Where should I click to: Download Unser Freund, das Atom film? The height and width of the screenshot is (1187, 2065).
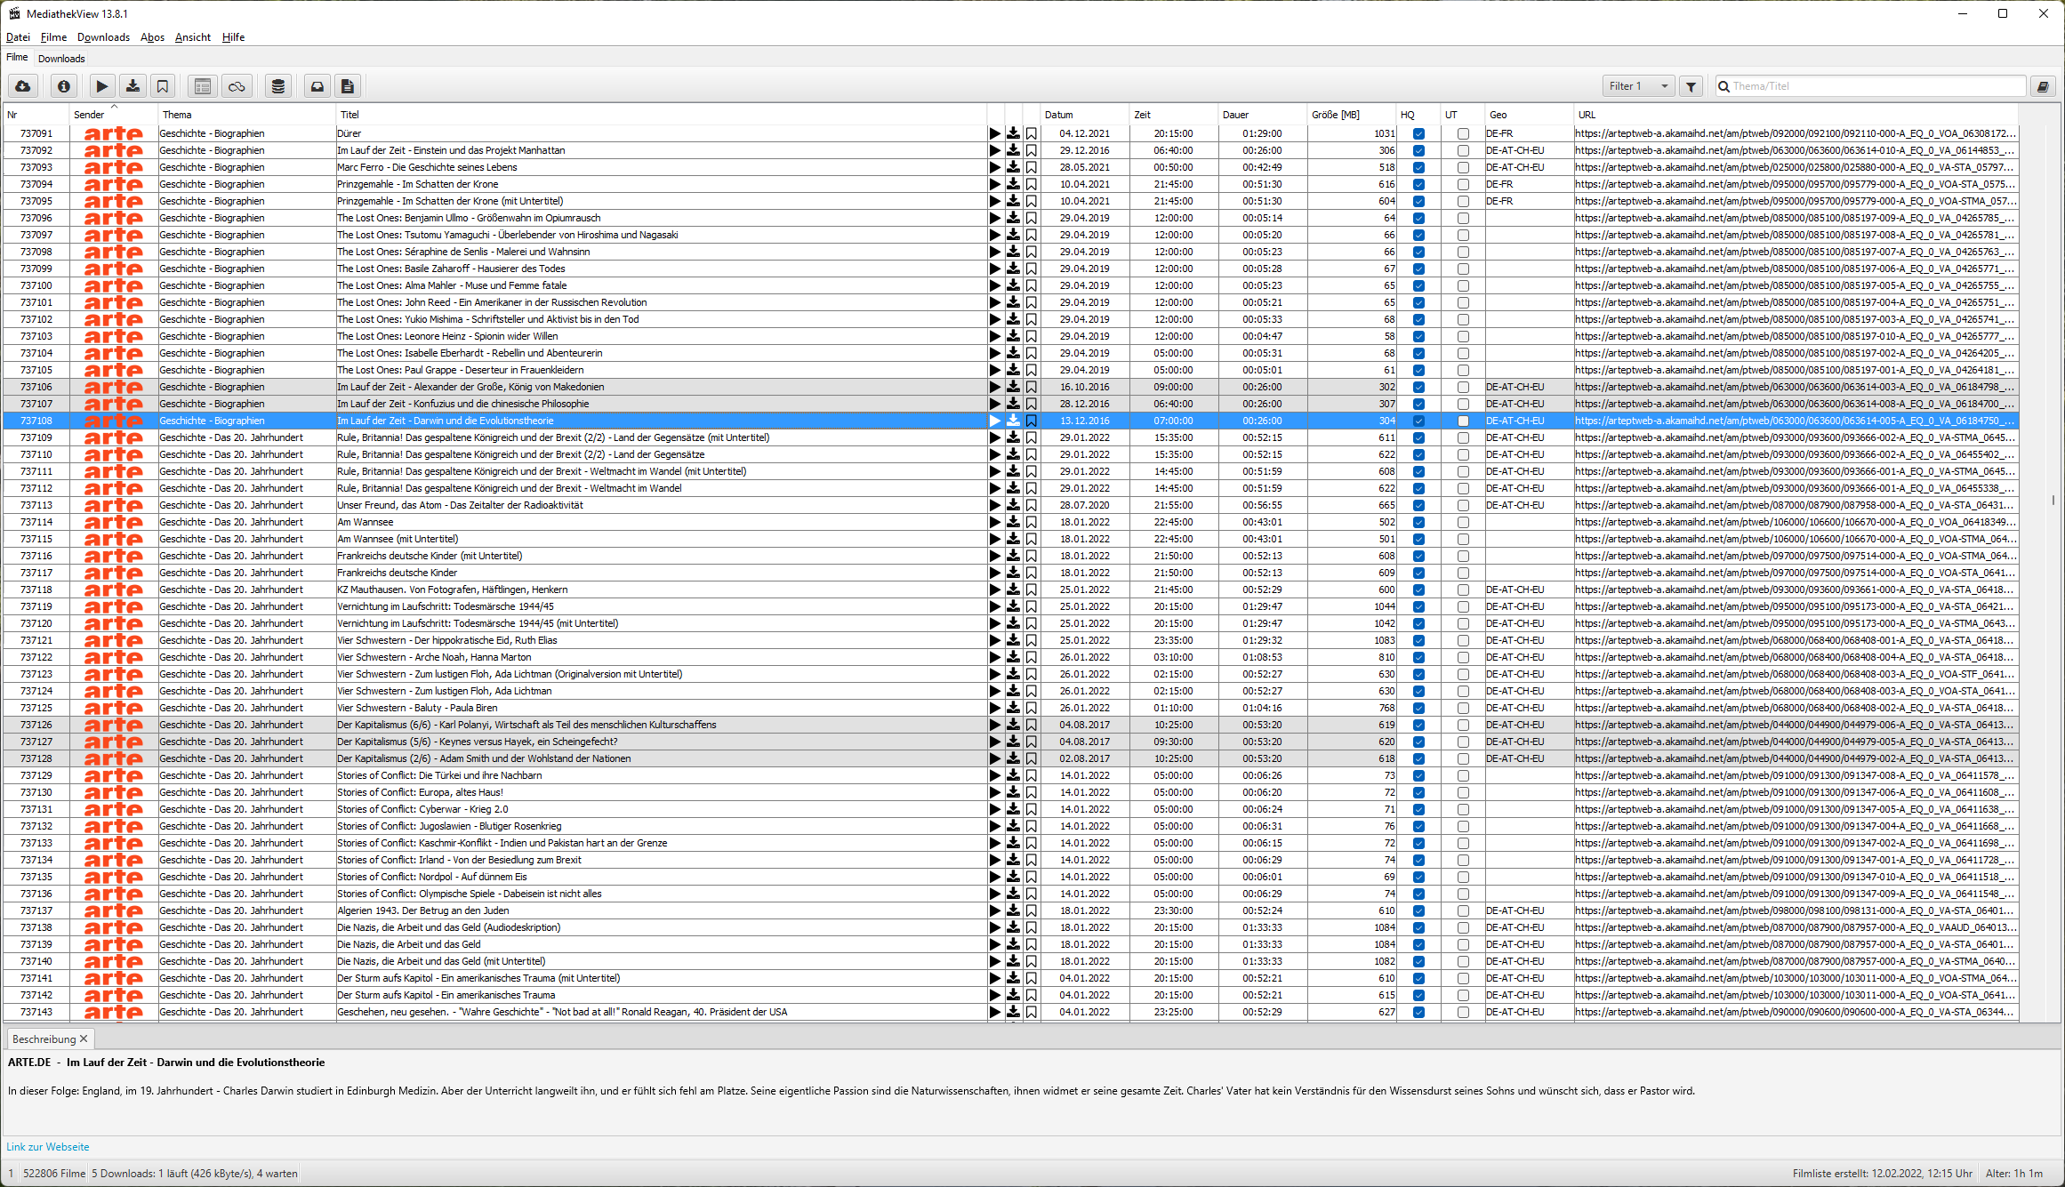[1013, 505]
